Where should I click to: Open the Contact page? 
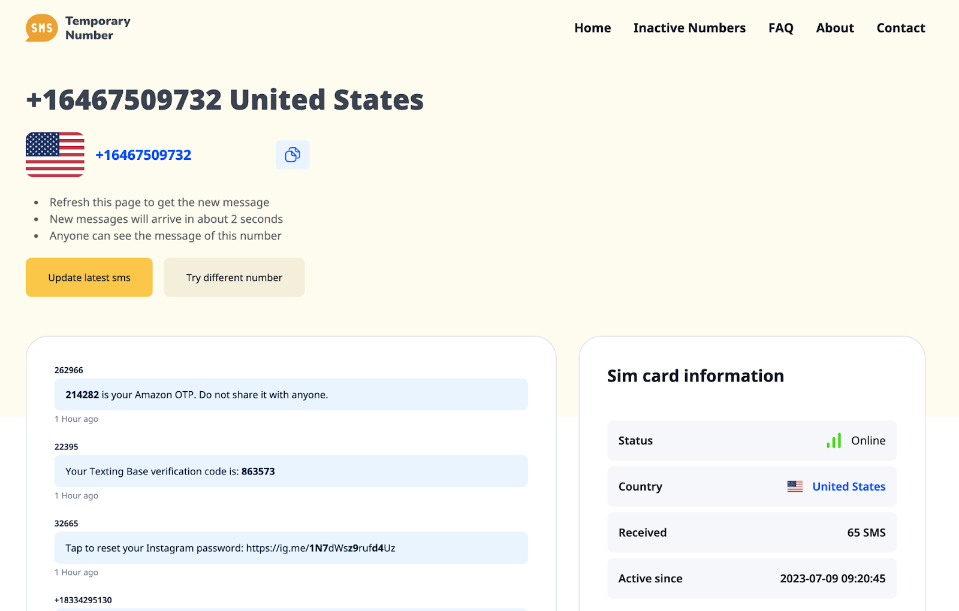click(x=901, y=28)
